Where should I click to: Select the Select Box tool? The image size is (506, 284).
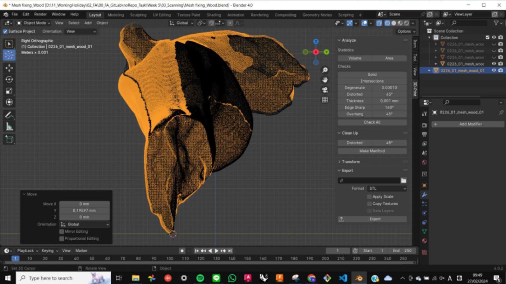pyautogui.click(x=9, y=44)
